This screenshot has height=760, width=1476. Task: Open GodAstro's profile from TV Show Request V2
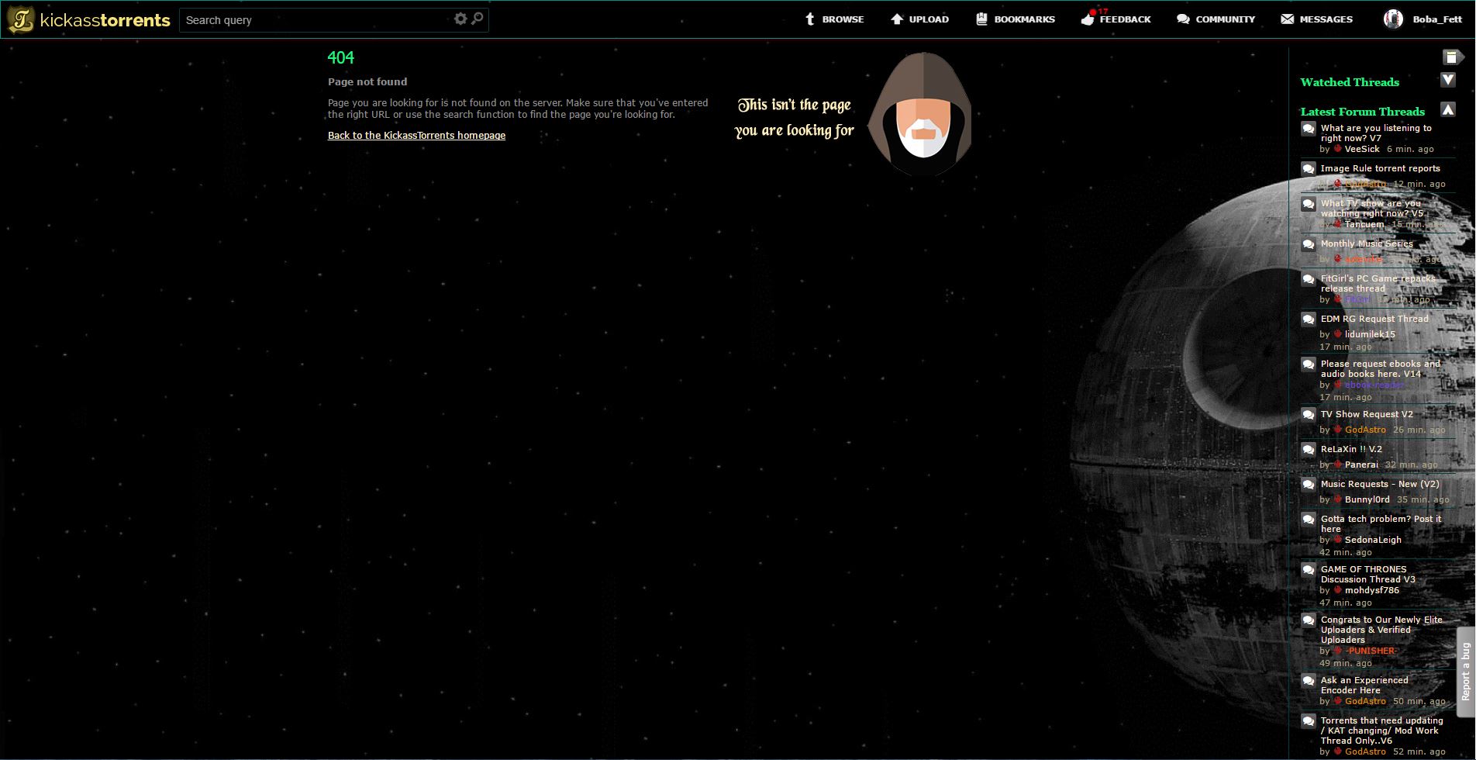[x=1367, y=429]
